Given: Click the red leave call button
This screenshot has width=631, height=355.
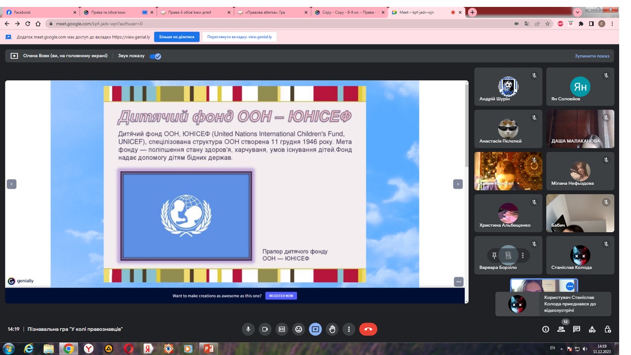Looking at the screenshot, I should pos(368,329).
